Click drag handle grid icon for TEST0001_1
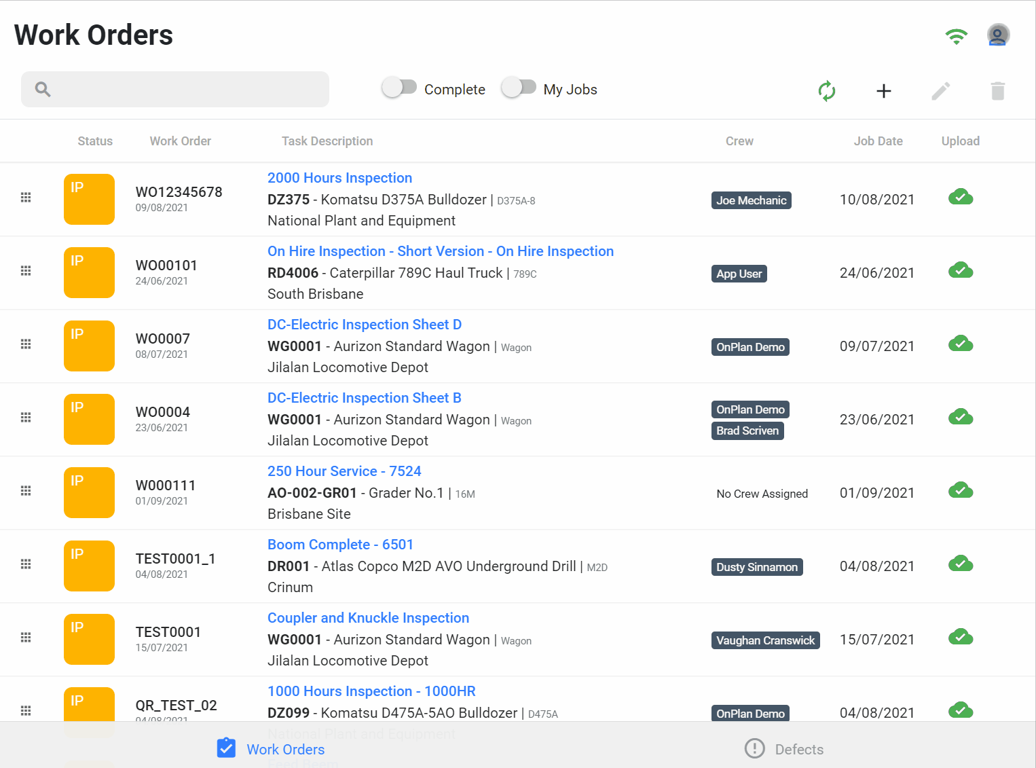The image size is (1036, 768). point(26,564)
